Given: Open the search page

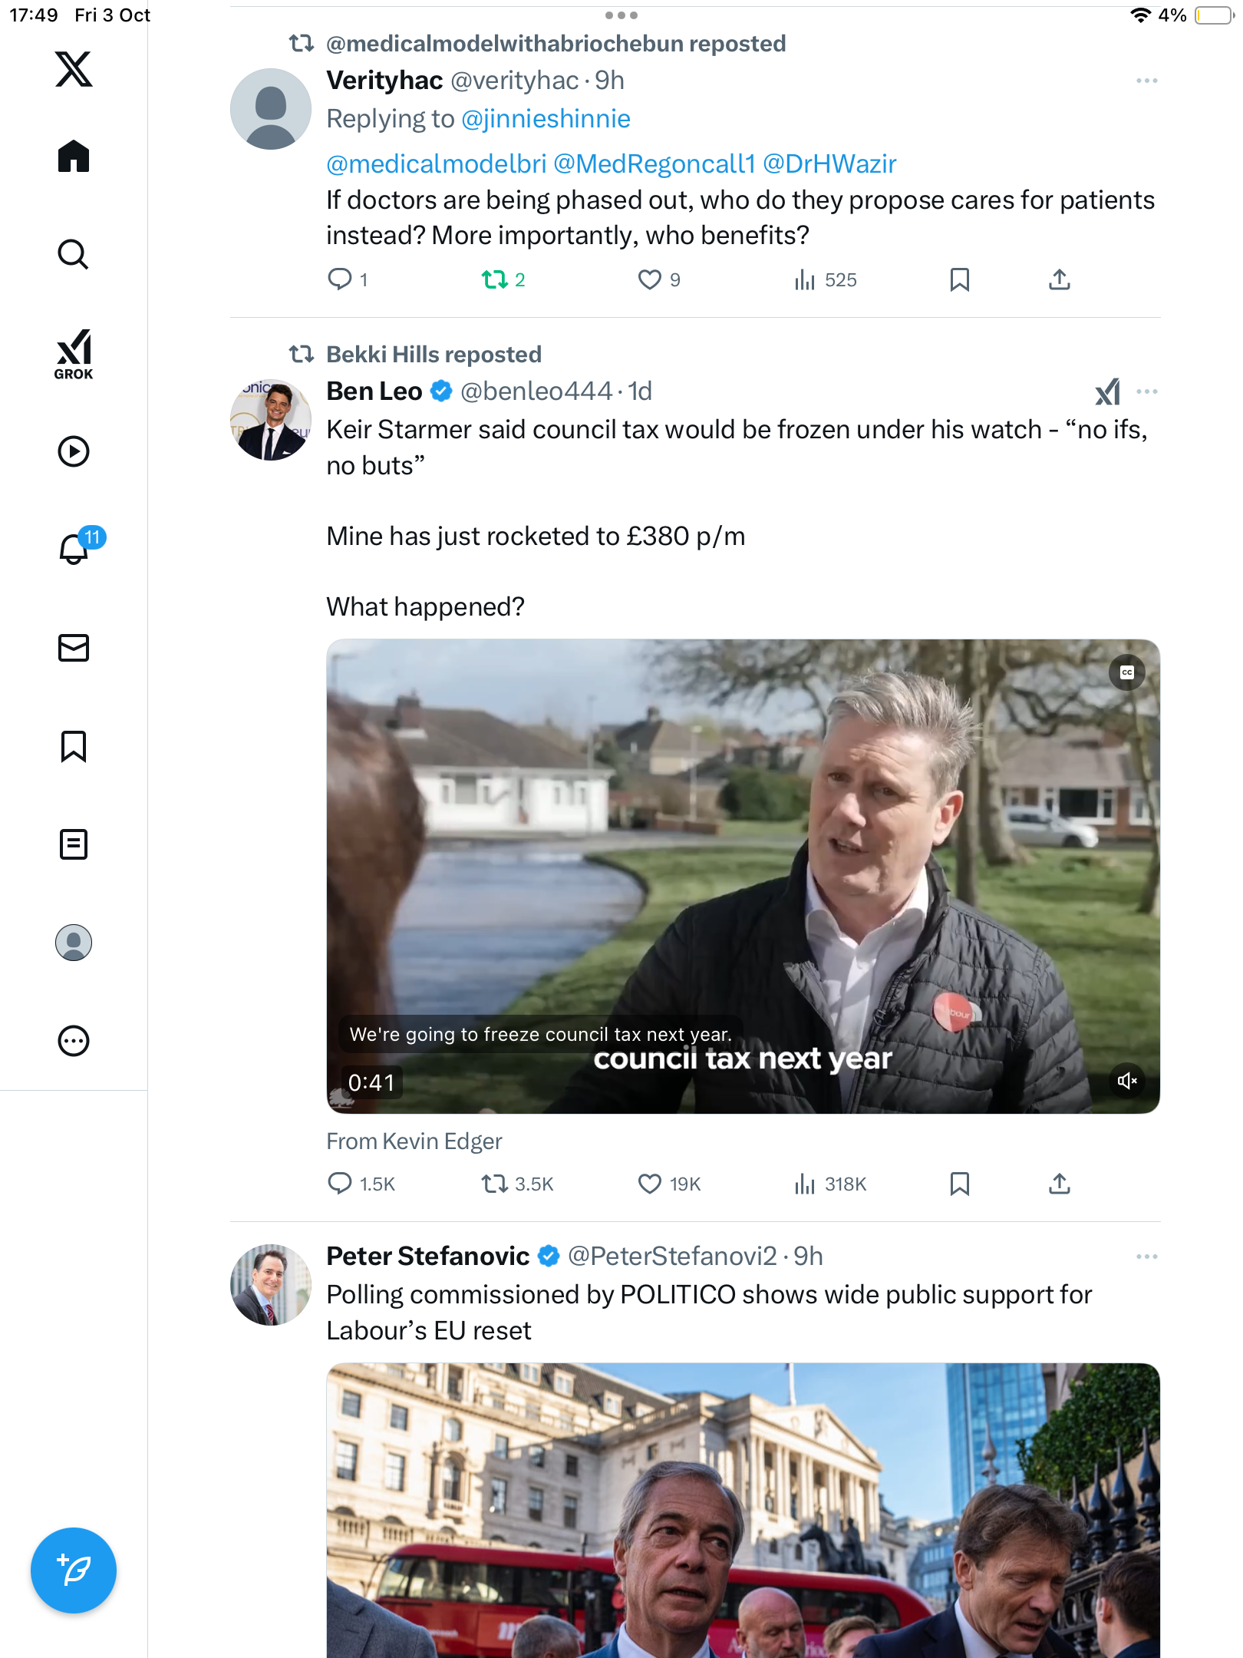Looking at the screenshot, I should coord(74,254).
